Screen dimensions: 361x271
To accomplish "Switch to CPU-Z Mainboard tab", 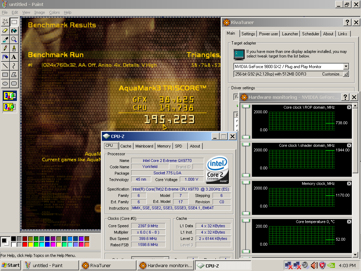I will tap(144, 146).
